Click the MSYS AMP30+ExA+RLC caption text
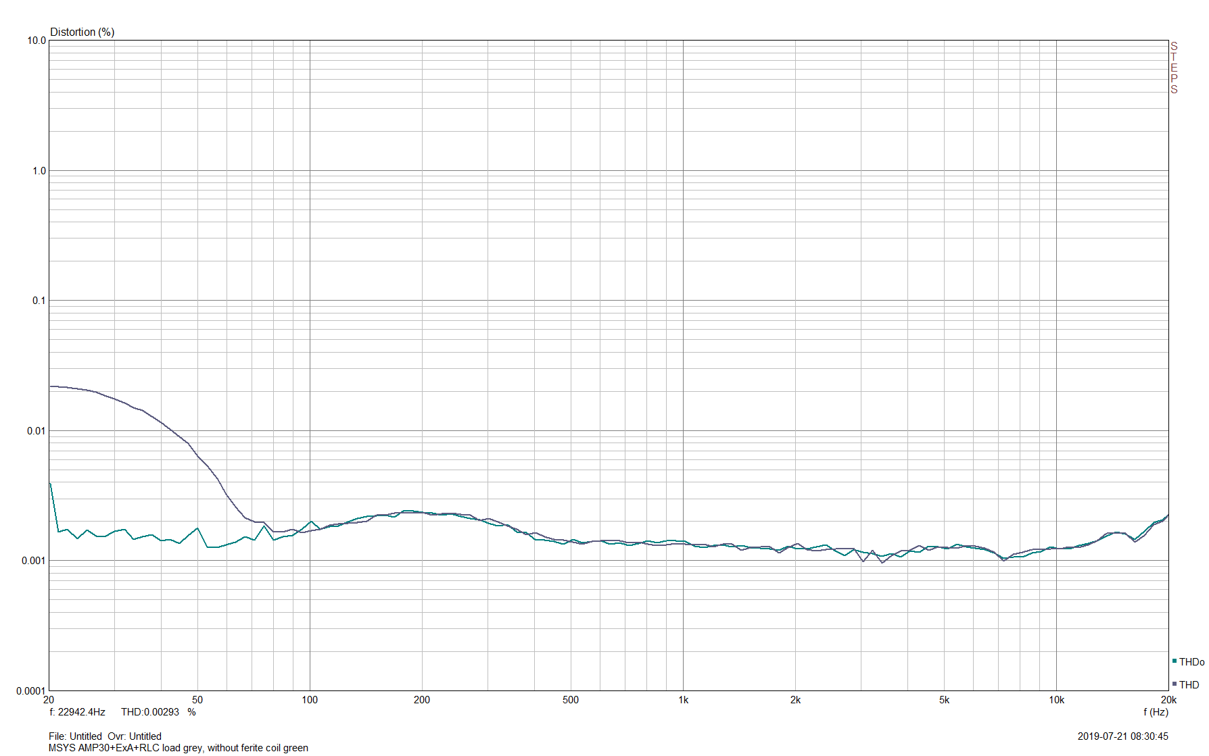This screenshot has height=756, width=1209. point(179,748)
